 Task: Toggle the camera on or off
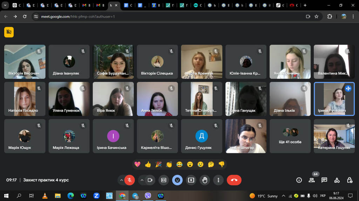[x=150, y=180]
